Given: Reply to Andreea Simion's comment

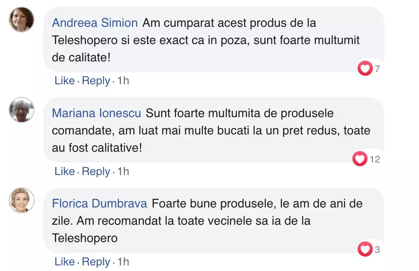Looking at the screenshot, I should click(96, 81).
